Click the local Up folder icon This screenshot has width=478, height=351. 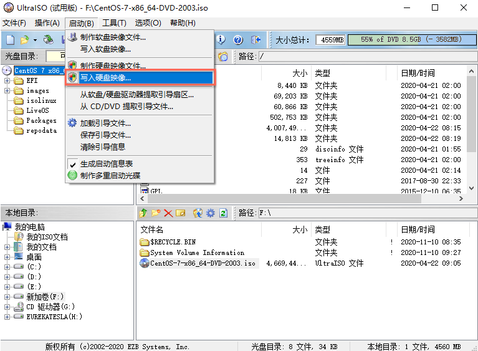pos(143,213)
